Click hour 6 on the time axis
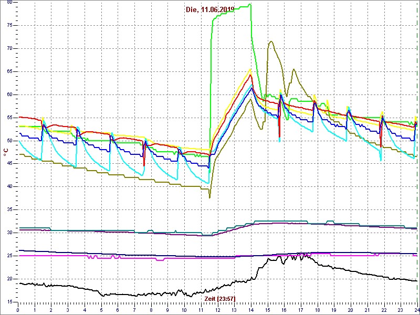This screenshot has width=420, height=315. tap(118, 310)
